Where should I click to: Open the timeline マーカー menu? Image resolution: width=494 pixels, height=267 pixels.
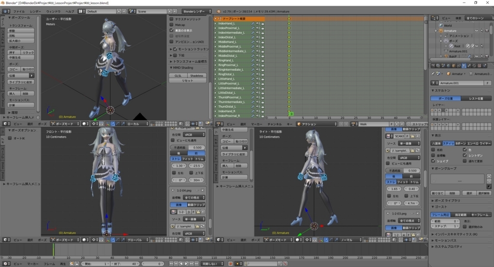click(32, 264)
